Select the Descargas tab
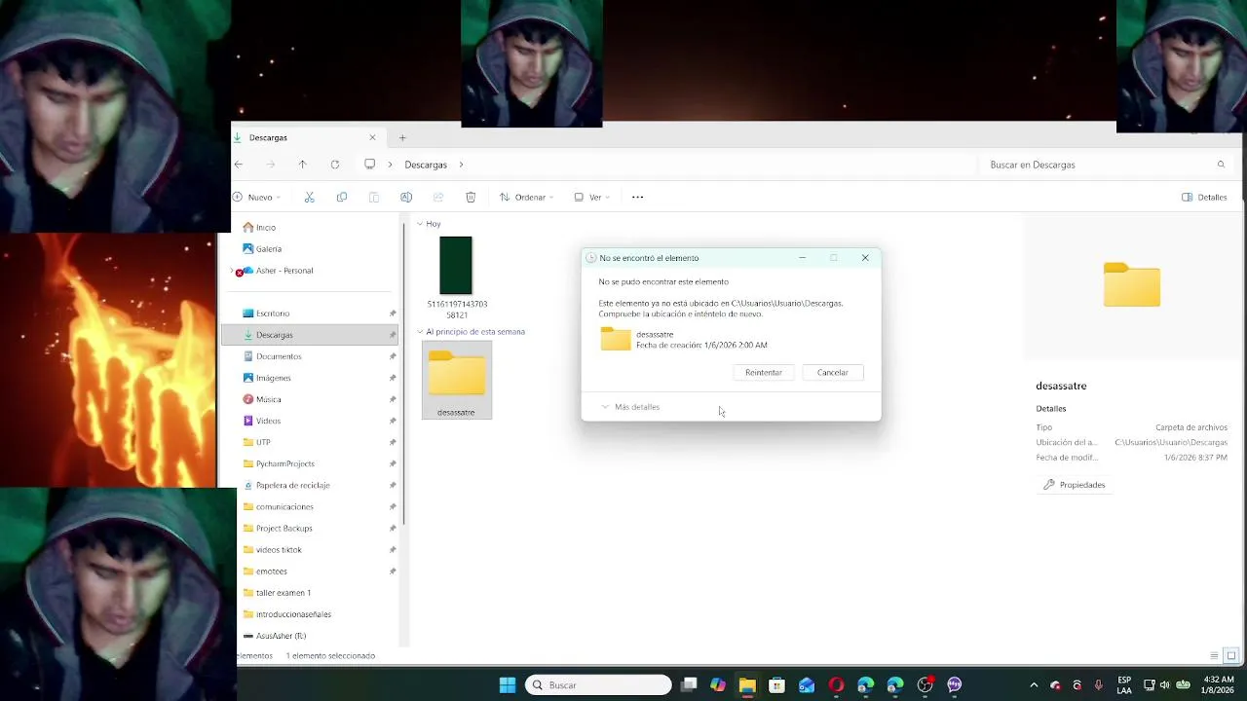The height and width of the screenshot is (701, 1247). 307,137
